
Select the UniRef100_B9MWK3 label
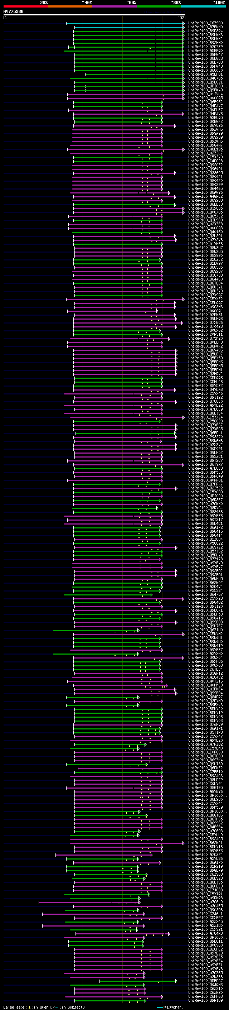click(x=205, y=35)
